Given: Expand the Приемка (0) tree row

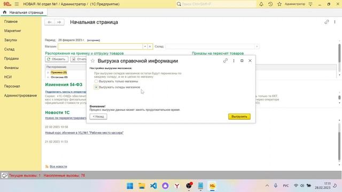Looking at the screenshot, I should point(48,73).
